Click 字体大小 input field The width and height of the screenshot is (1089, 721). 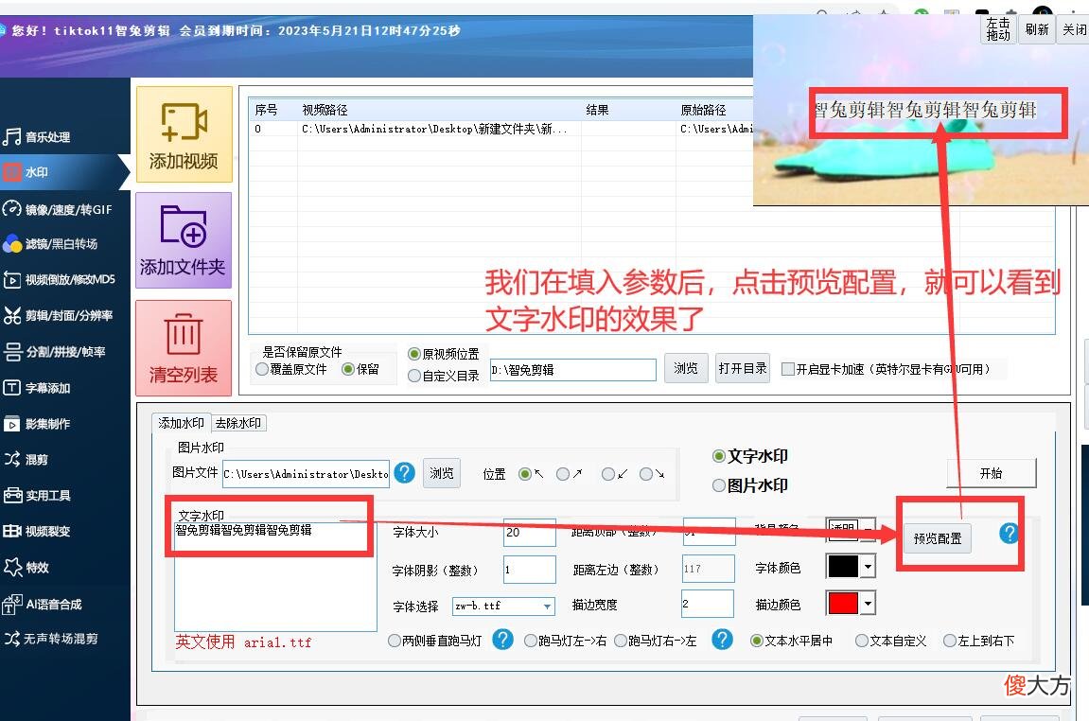[530, 533]
